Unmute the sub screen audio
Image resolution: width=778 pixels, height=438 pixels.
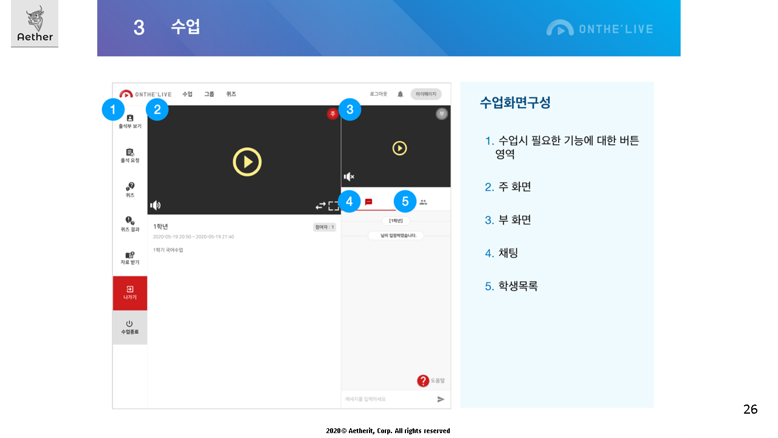[x=349, y=177]
